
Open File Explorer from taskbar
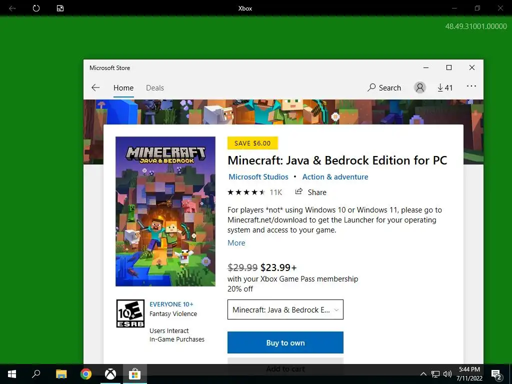tap(61, 374)
